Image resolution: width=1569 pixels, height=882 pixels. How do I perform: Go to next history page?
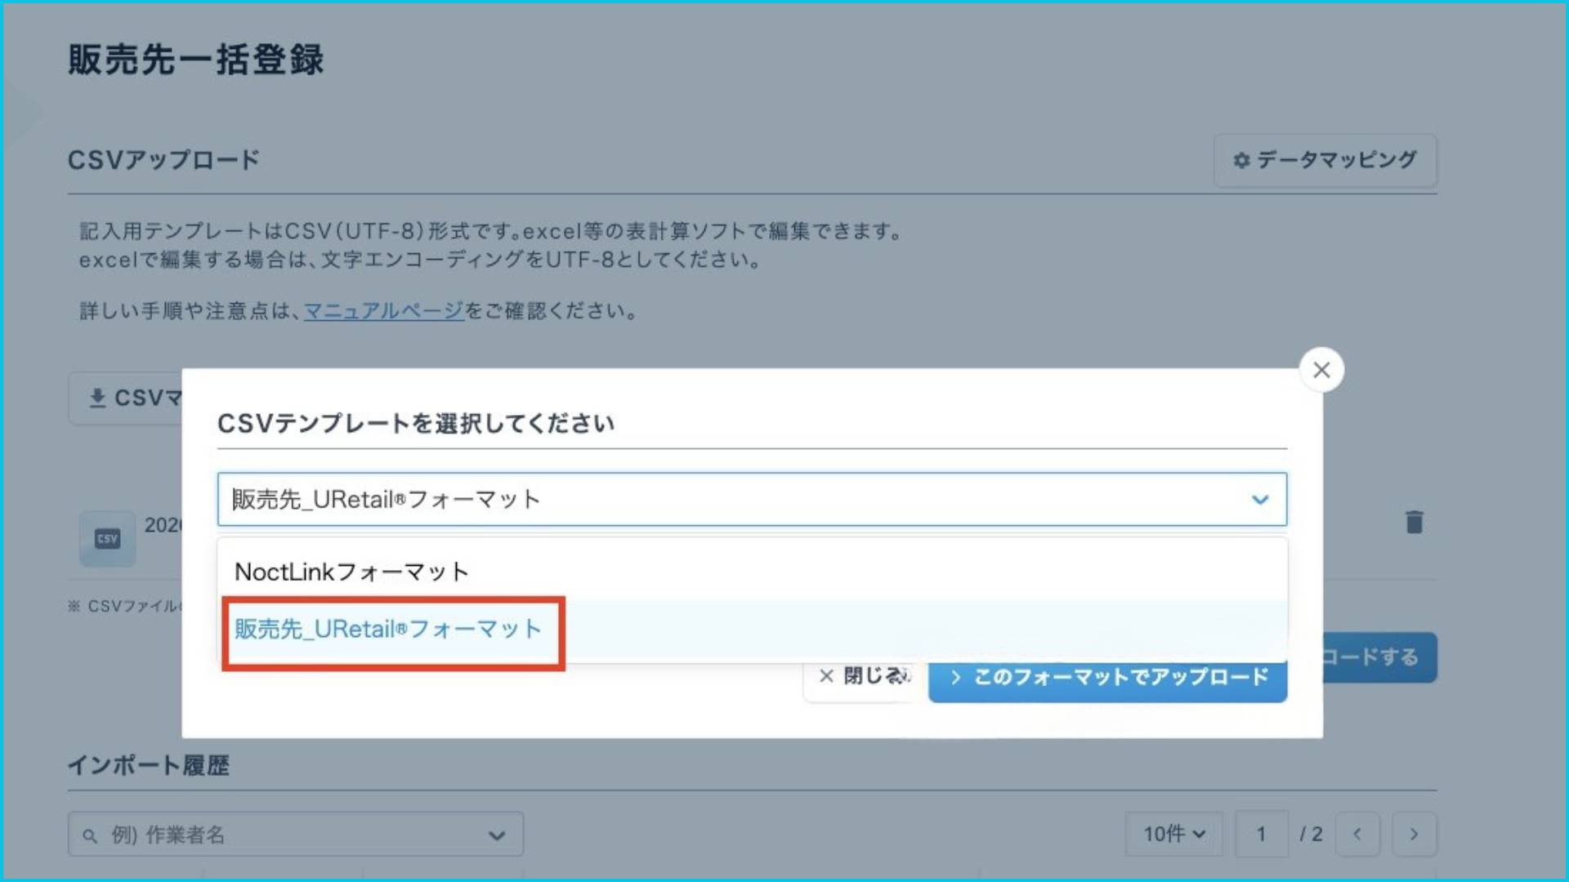coord(1414,834)
